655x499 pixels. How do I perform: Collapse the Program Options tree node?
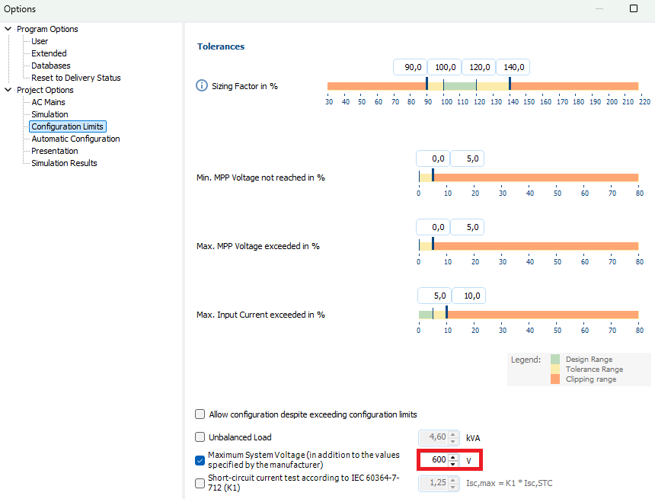[8, 29]
